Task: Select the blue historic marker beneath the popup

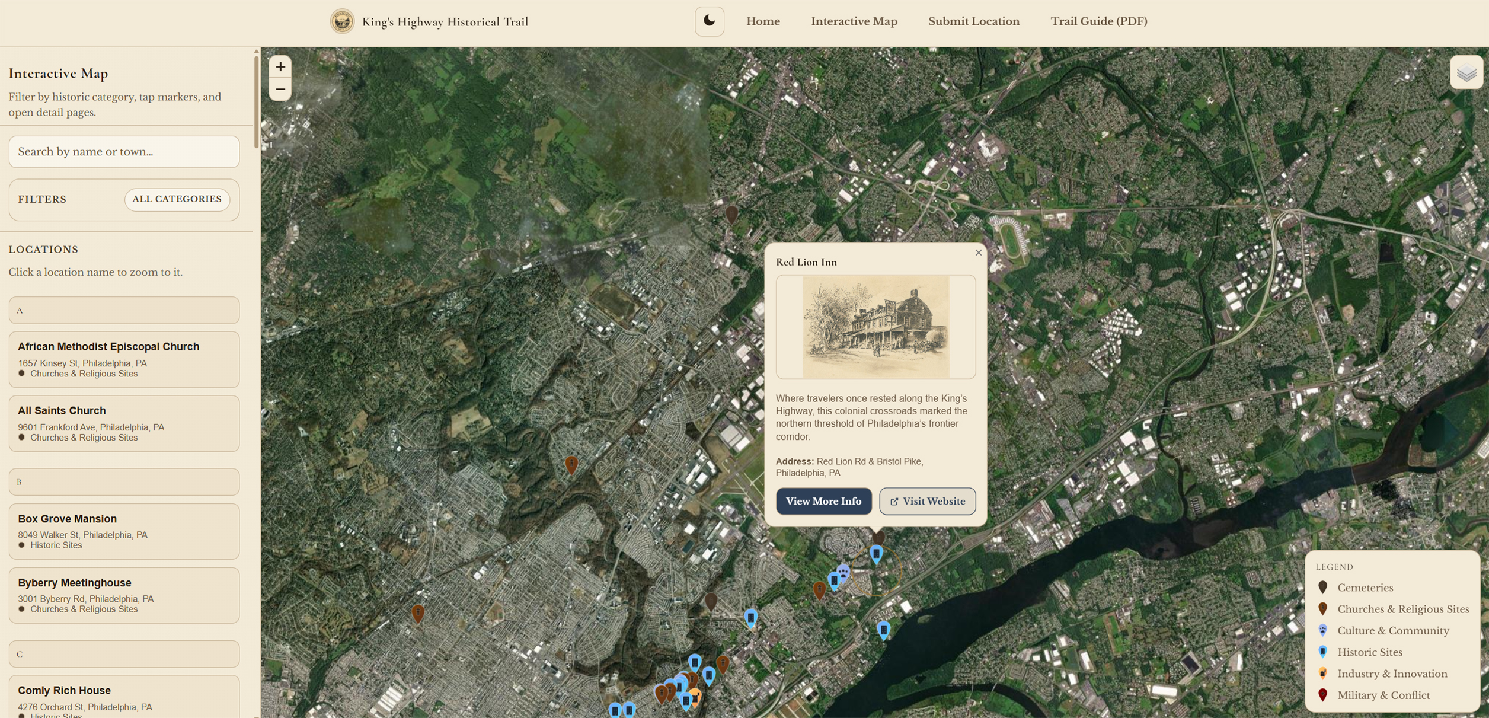Action: click(x=876, y=554)
